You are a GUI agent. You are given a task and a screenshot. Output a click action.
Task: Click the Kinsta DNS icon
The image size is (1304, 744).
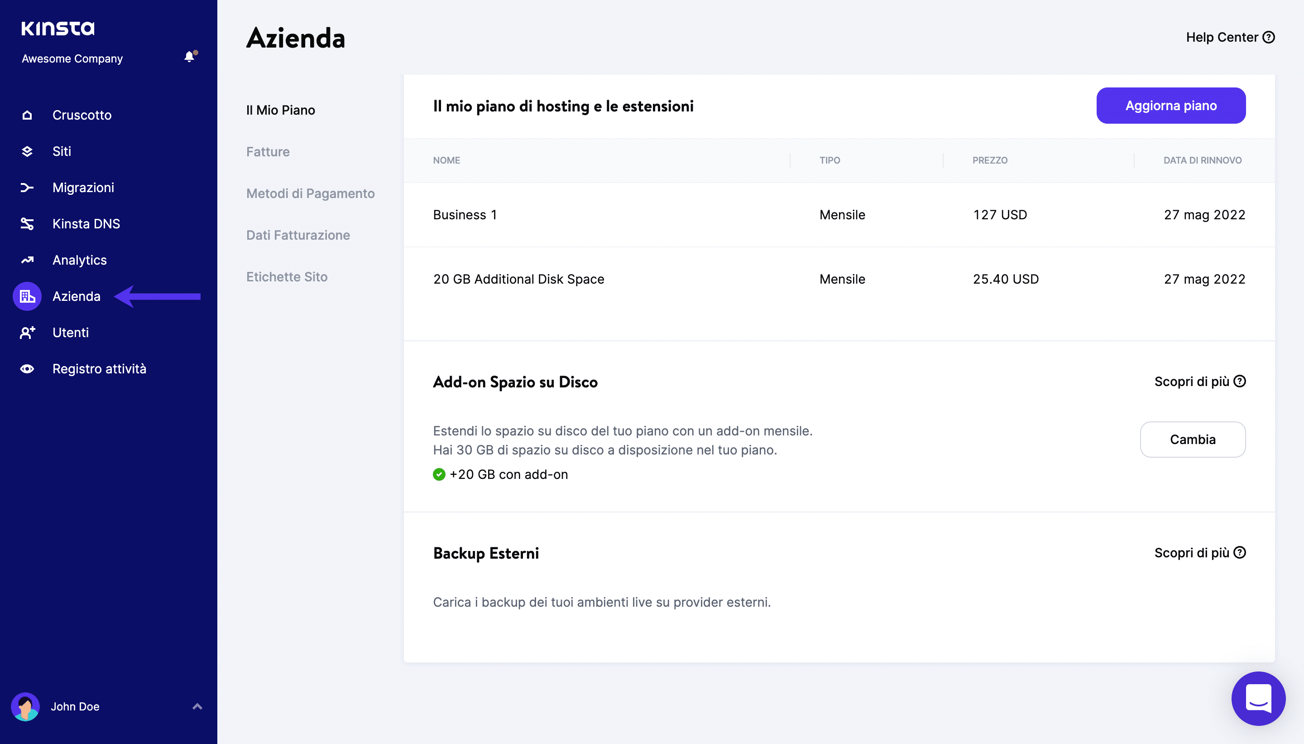coord(27,224)
